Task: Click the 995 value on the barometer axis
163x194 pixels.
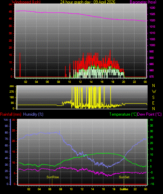Action: [151, 51]
